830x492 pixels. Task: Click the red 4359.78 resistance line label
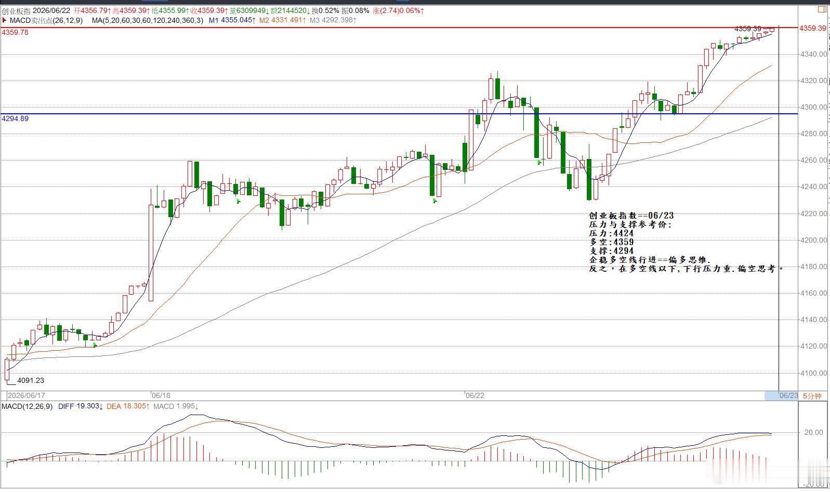[15, 32]
